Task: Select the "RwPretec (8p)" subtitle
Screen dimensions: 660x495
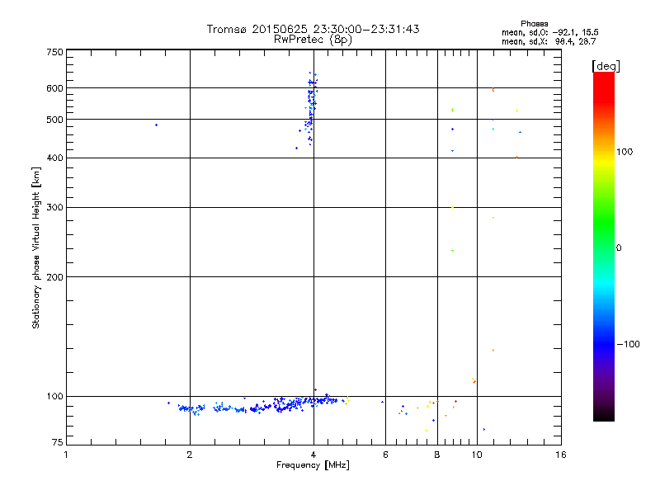Action: point(313,40)
